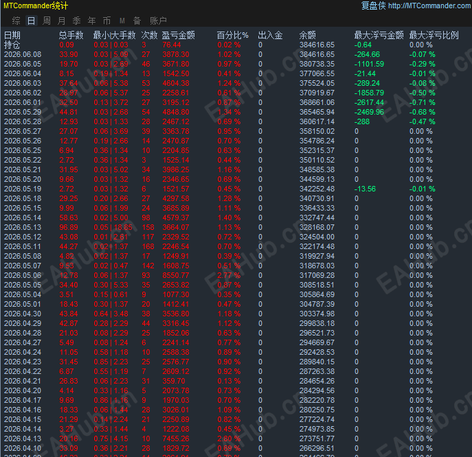472x457 pixels.
Task: Select the 2026.05.13 date row
Action: [23, 227]
